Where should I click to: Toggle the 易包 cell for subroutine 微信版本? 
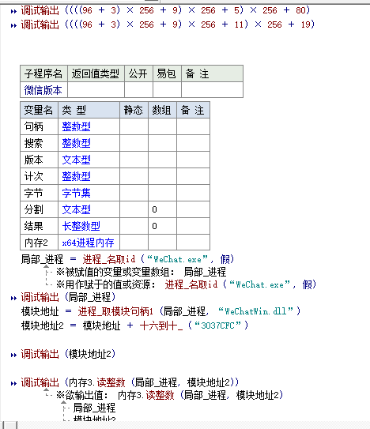(167, 90)
